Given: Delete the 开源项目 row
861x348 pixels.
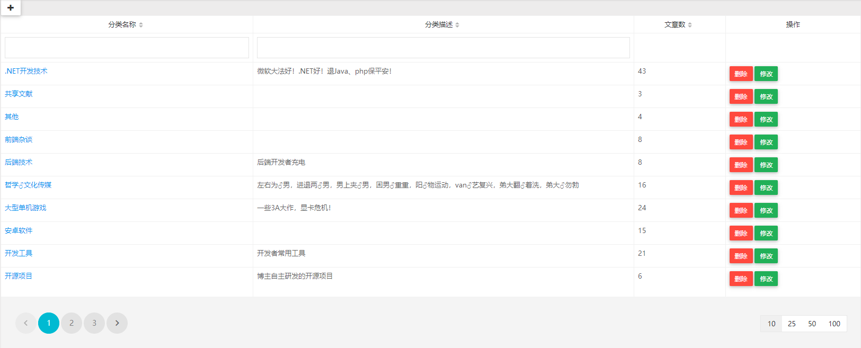Looking at the screenshot, I should [x=741, y=279].
